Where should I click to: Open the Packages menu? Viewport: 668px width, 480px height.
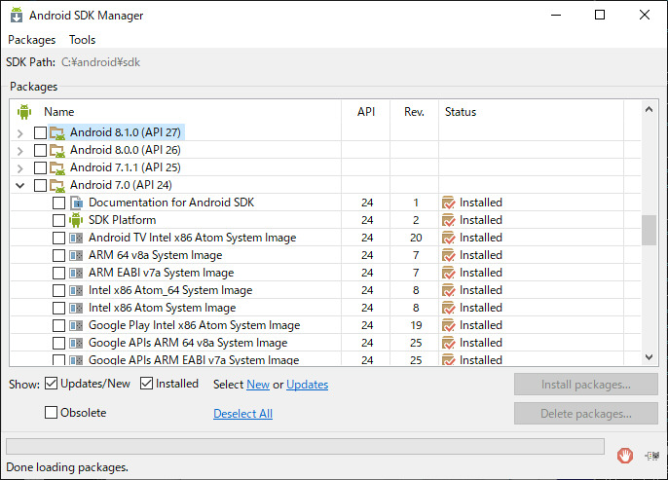(x=31, y=40)
